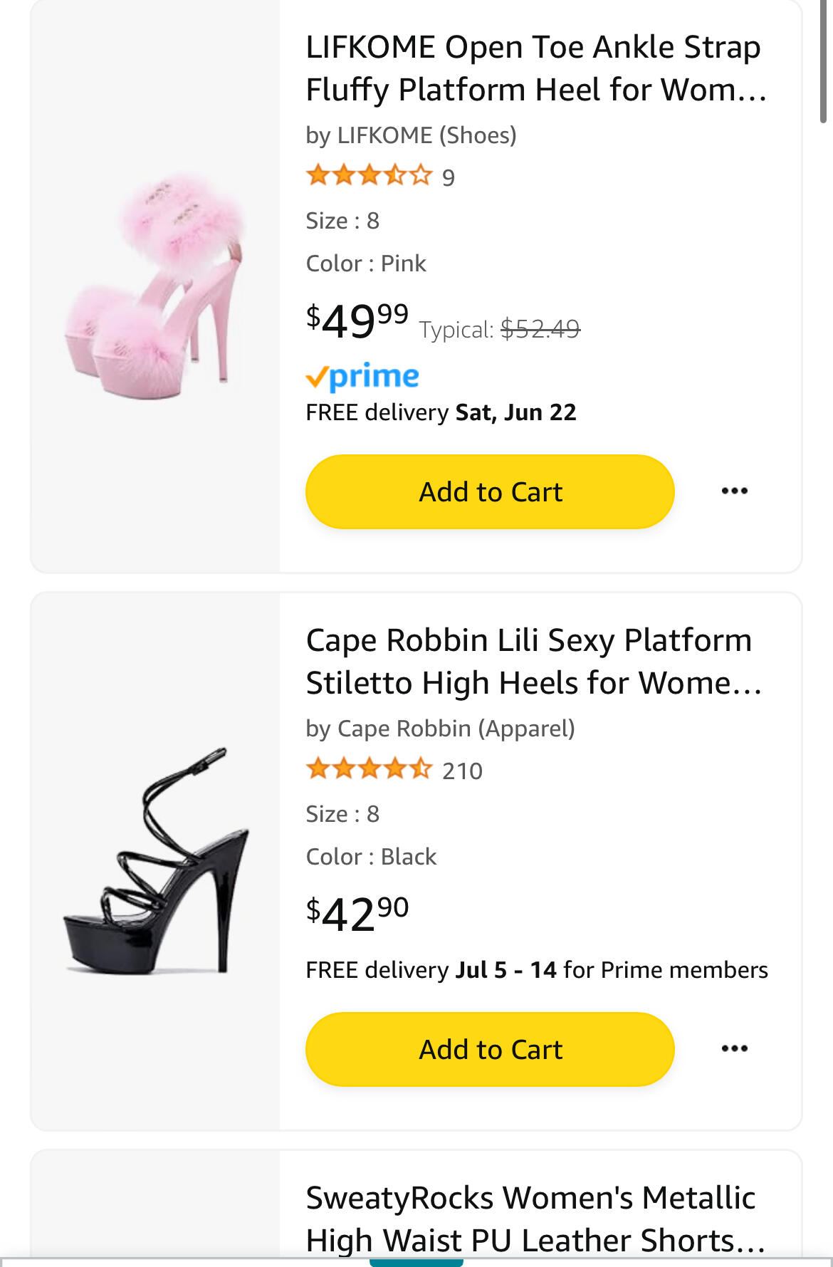This screenshot has height=1267, width=833.
Task: Select the $49.99 price on LIFKOME heels
Action: (x=357, y=320)
